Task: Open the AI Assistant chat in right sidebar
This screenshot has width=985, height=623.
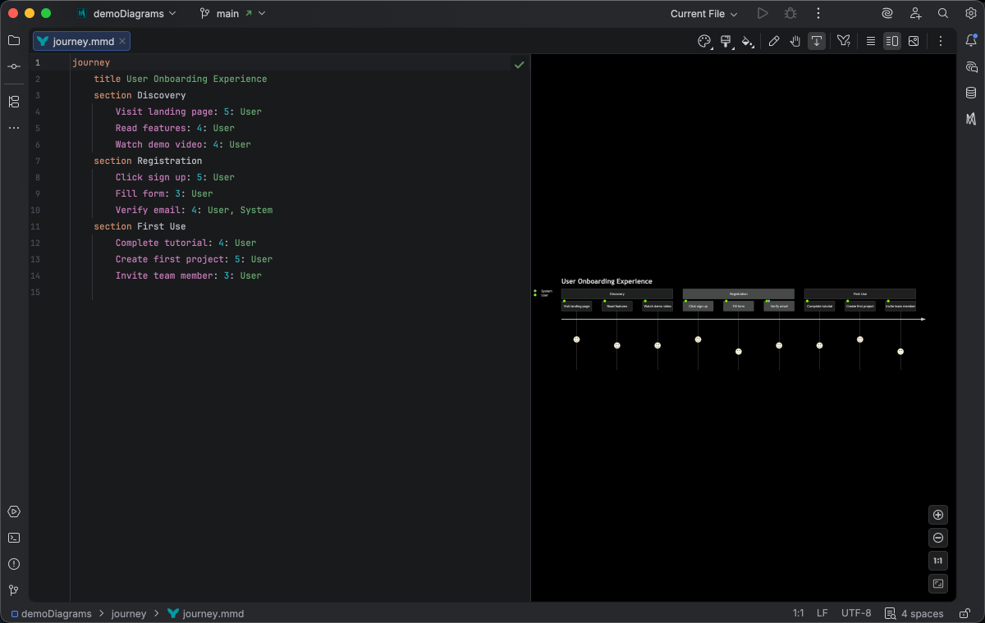Action: 971,66
